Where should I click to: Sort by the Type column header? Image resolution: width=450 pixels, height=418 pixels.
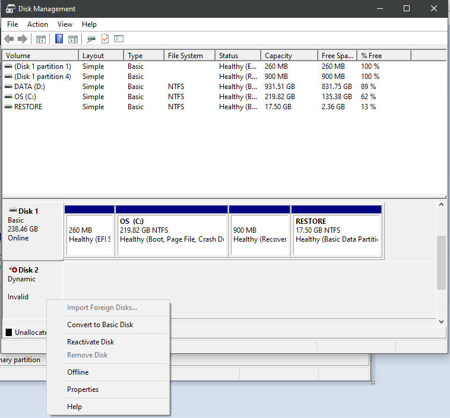[x=144, y=55]
